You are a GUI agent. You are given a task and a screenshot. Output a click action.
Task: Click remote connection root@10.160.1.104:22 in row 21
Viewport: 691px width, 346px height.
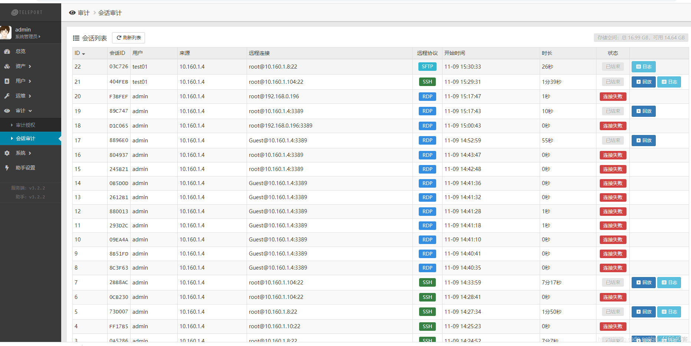(276, 82)
